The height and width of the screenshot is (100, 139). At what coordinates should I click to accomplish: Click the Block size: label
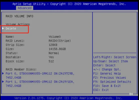15,61
